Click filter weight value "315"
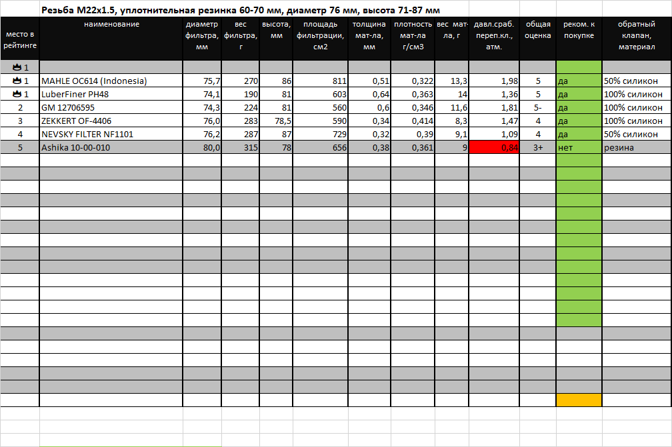The height and width of the screenshot is (447, 672). tap(241, 147)
